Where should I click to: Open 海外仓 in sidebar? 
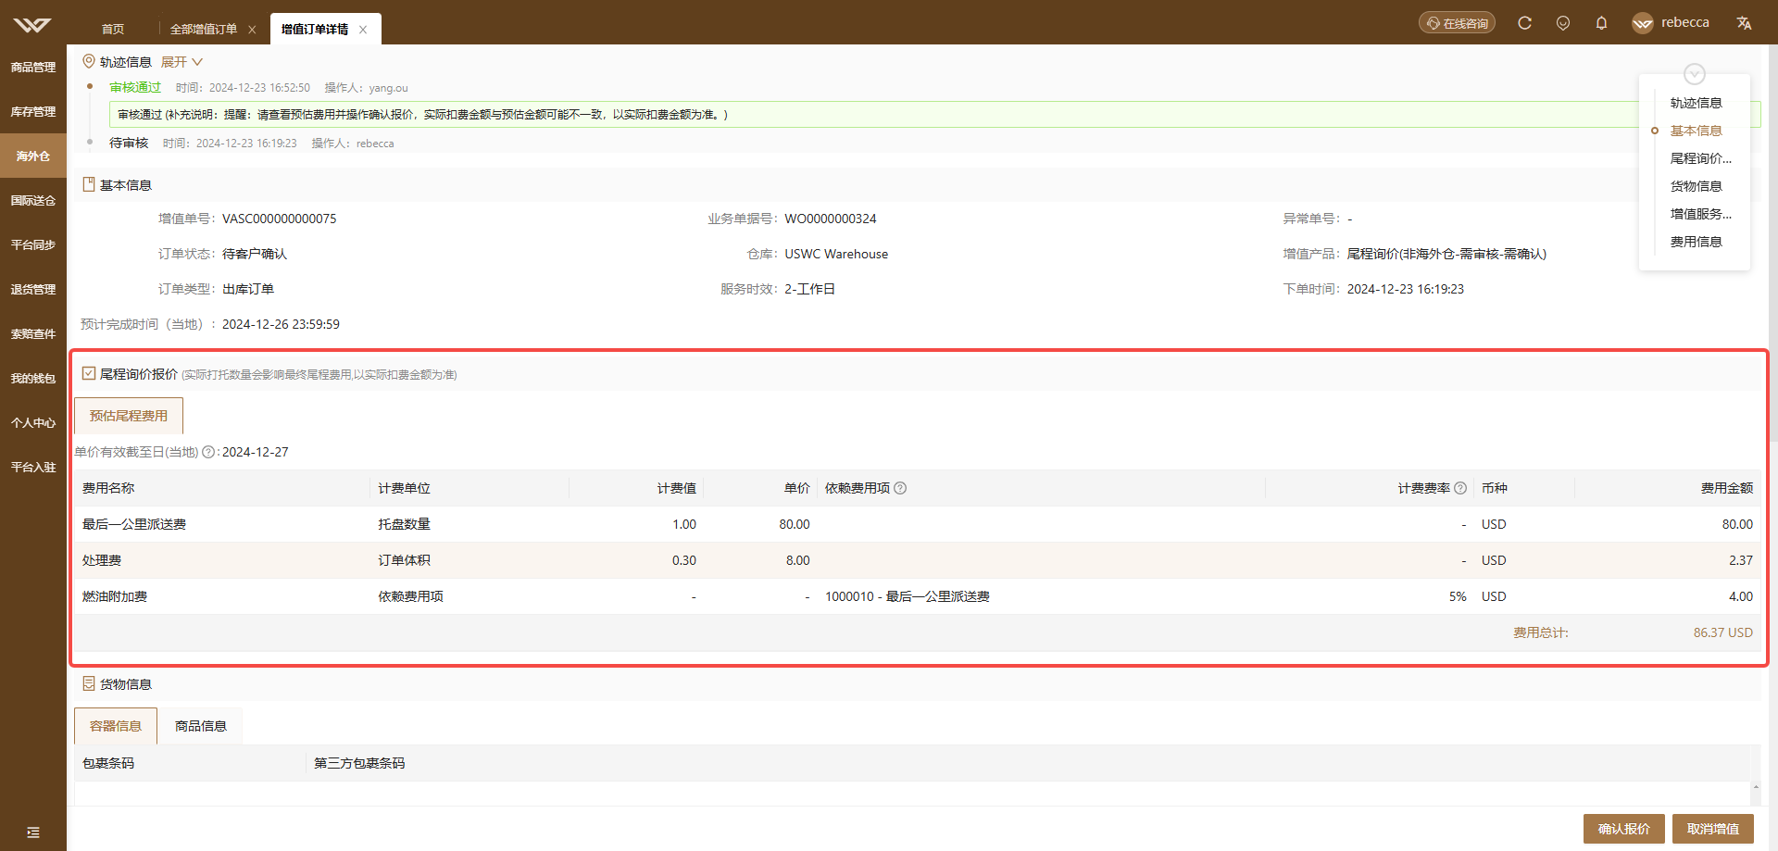(x=33, y=156)
